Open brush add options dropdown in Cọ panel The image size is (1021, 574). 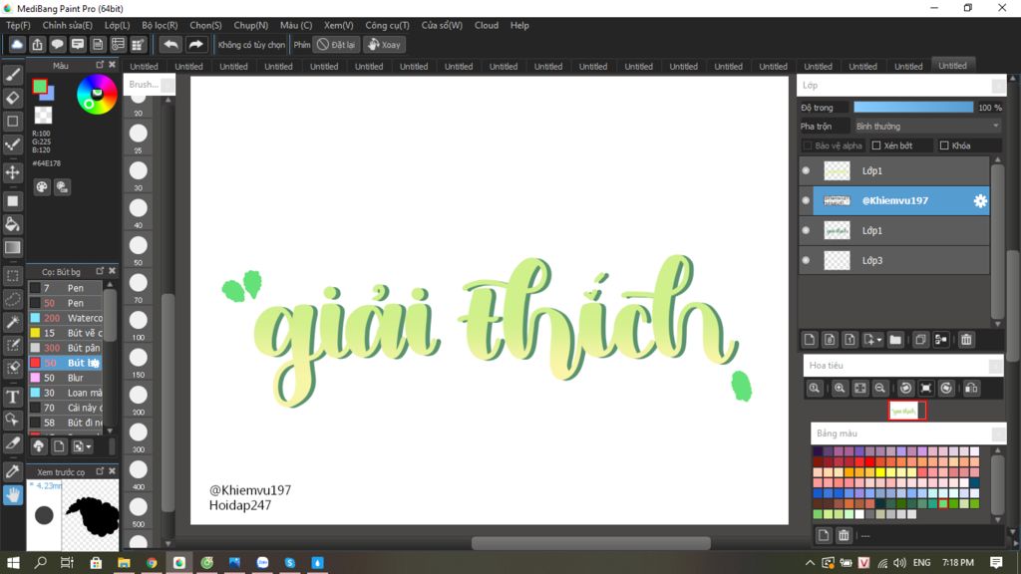coord(82,446)
